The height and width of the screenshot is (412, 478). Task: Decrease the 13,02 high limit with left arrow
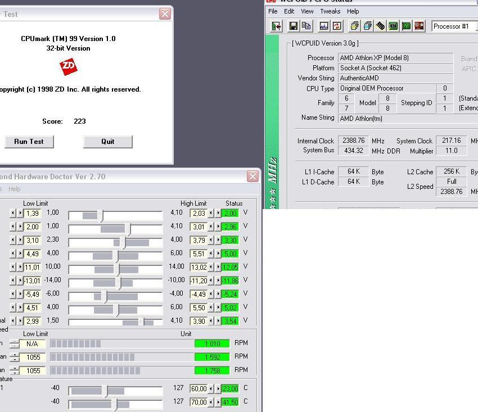(211, 267)
